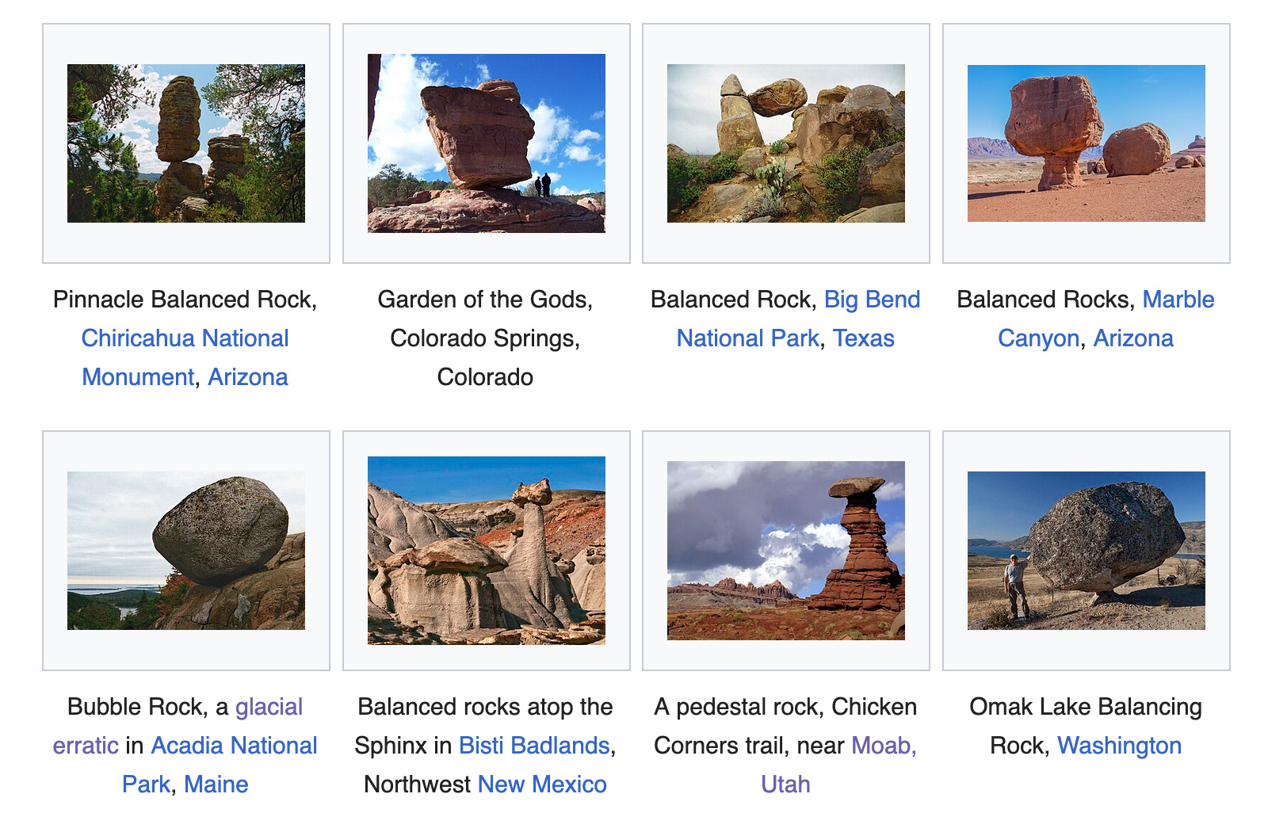Open the Acadia National Park link
1268x832 pixels.
[220, 765]
